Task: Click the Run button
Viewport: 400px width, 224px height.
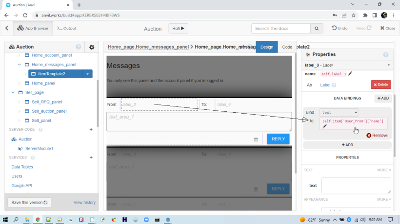Action: (179, 29)
